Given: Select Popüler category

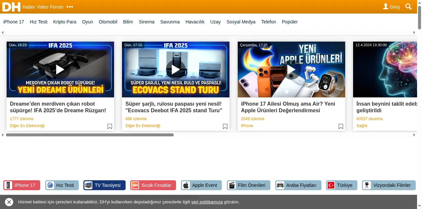Looking at the screenshot, I should (x=290, y=22).
